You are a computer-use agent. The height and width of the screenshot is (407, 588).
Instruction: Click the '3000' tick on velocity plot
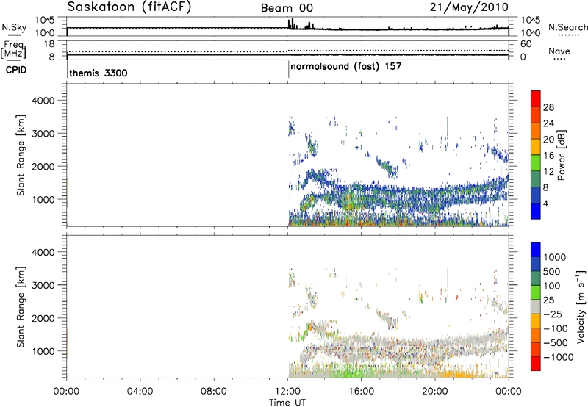tap(43, 285)
